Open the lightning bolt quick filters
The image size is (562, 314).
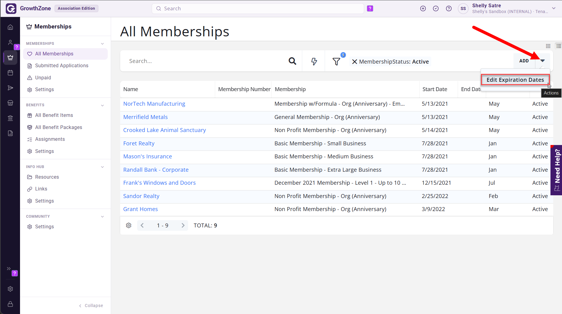[x=314, y=61]
